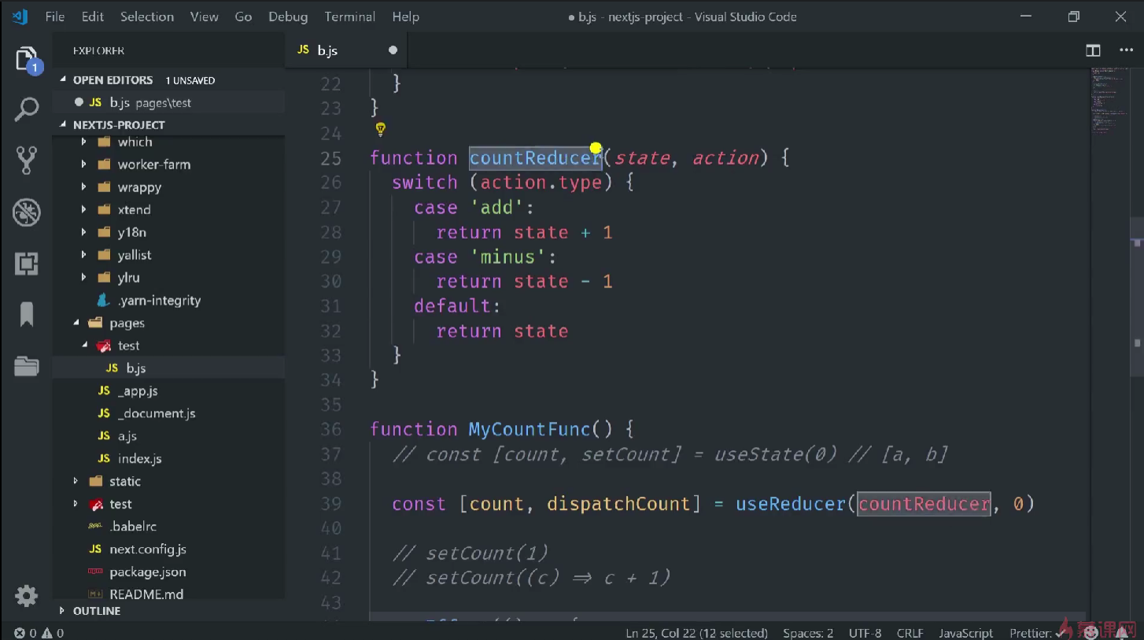
Task: Open _document.js in the explorer
Action: 157,413
